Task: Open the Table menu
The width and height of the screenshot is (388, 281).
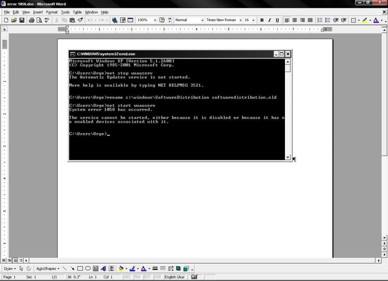Action: (x=77, y=12)
